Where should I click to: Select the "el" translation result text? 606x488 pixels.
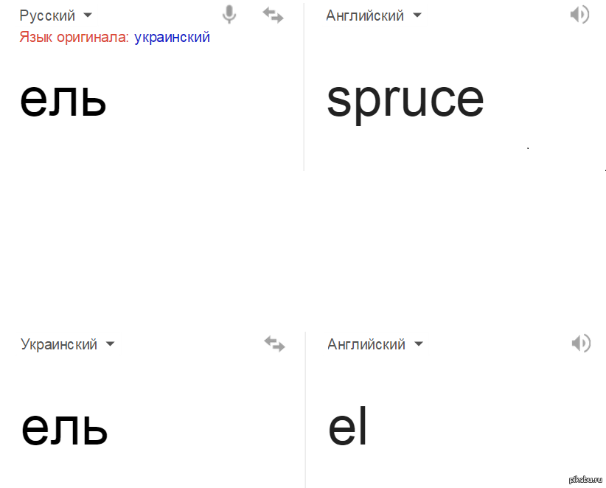(x=347, y=425)
